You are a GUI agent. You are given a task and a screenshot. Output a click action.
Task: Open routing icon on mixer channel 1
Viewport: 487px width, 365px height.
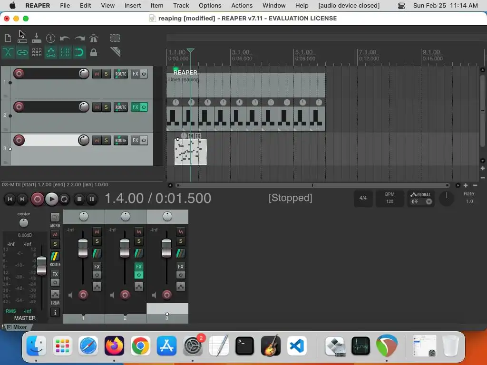(x=97, y=254)
